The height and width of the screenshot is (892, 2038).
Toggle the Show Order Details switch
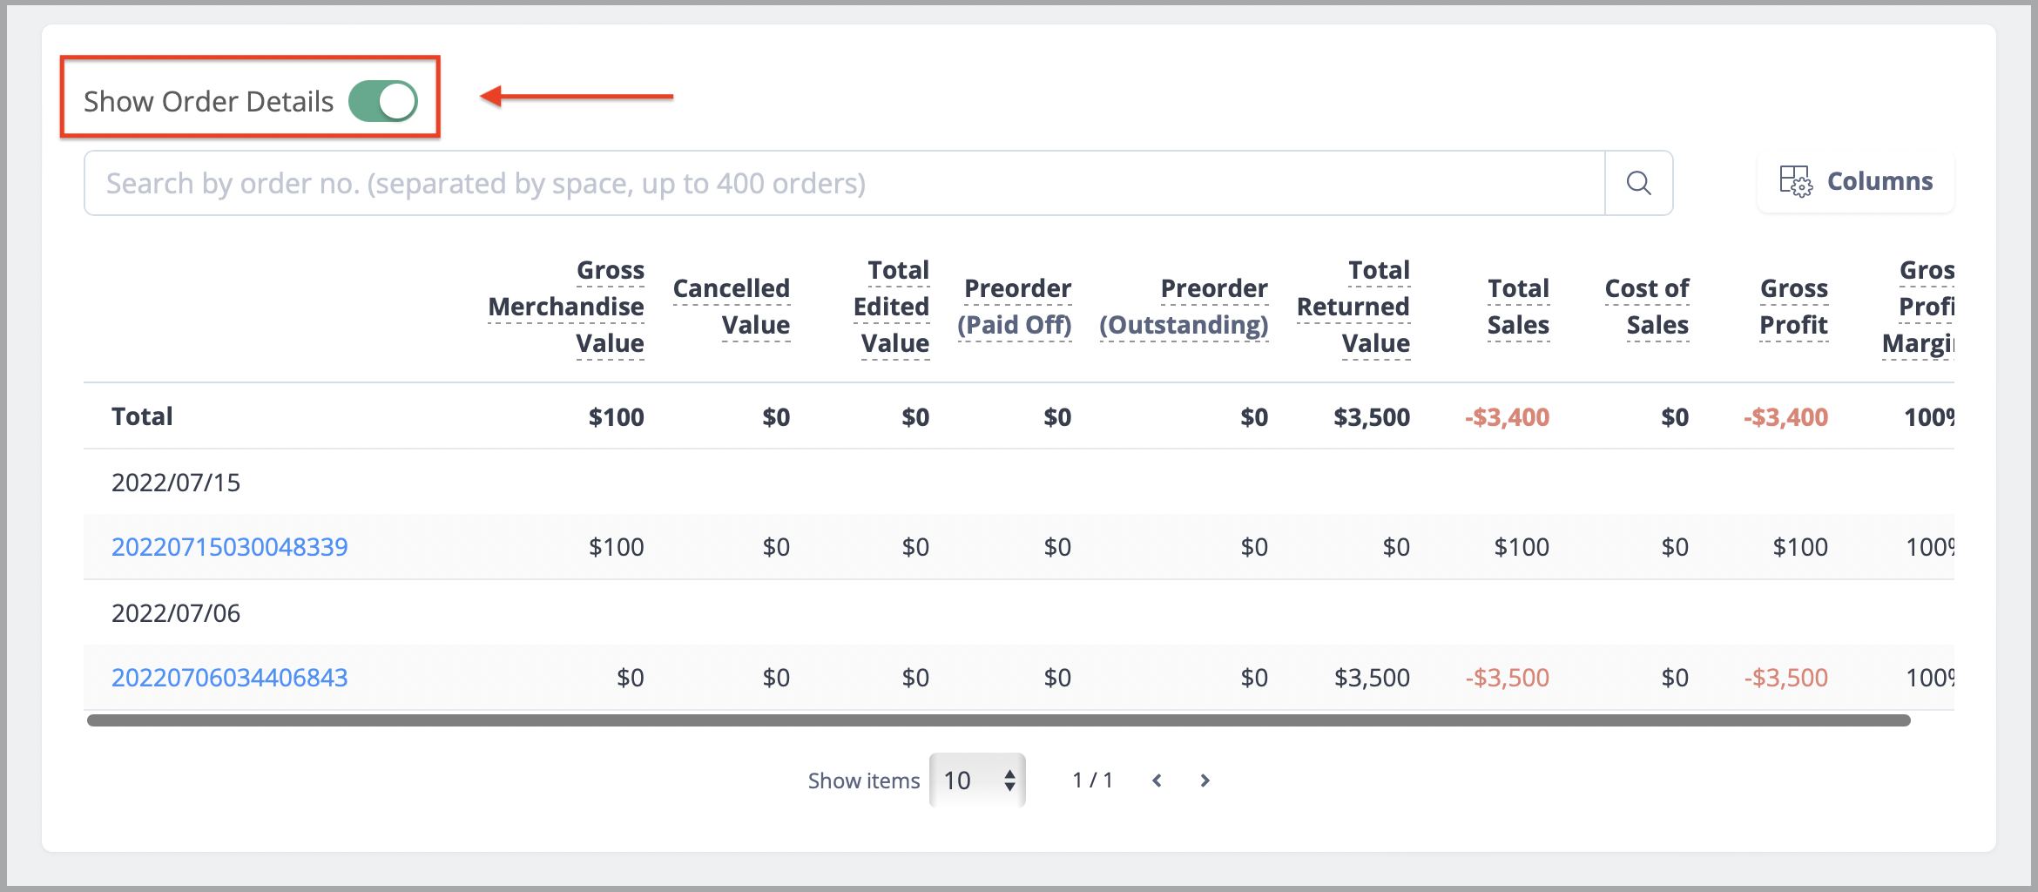point(383,101)
